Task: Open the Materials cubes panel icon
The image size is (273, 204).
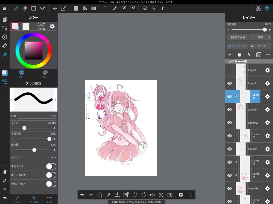Action: tap(258, 8)
